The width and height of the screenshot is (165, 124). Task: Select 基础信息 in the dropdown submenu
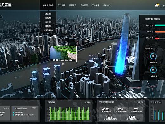[x=48, y=14]
